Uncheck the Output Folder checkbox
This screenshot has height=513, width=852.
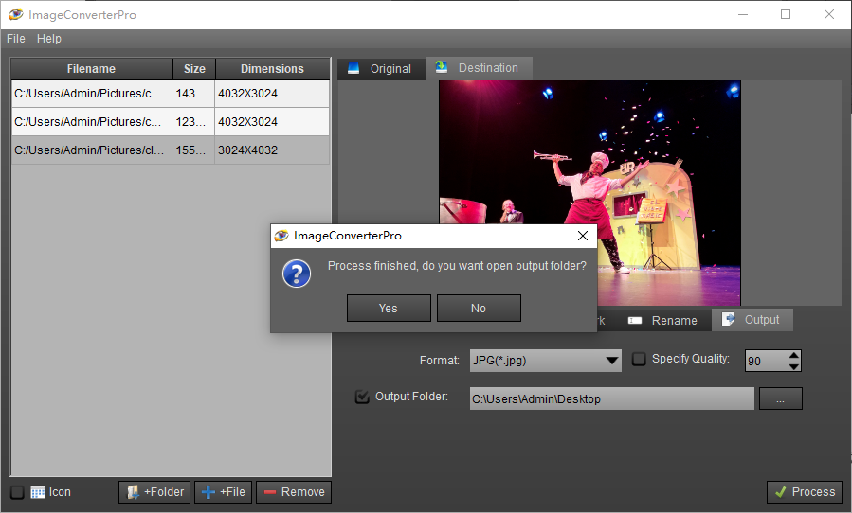point(362,398)
